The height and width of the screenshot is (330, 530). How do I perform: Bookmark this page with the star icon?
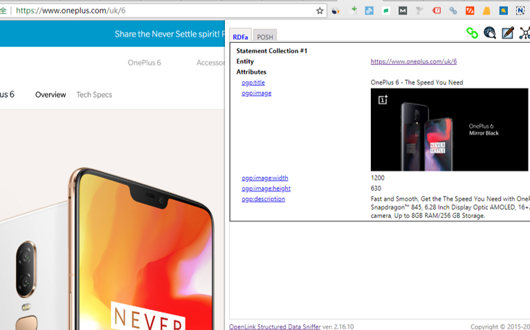320,11
